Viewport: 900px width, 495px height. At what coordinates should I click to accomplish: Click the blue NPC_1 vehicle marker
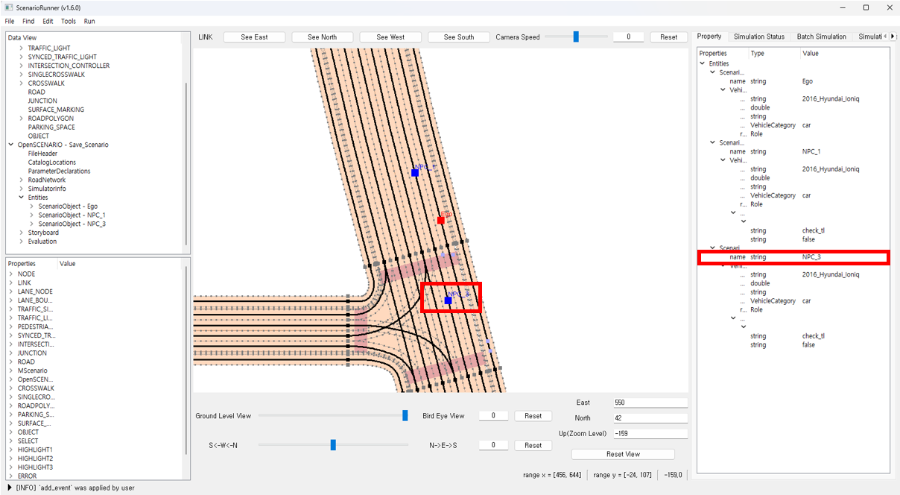coord(415,173)
